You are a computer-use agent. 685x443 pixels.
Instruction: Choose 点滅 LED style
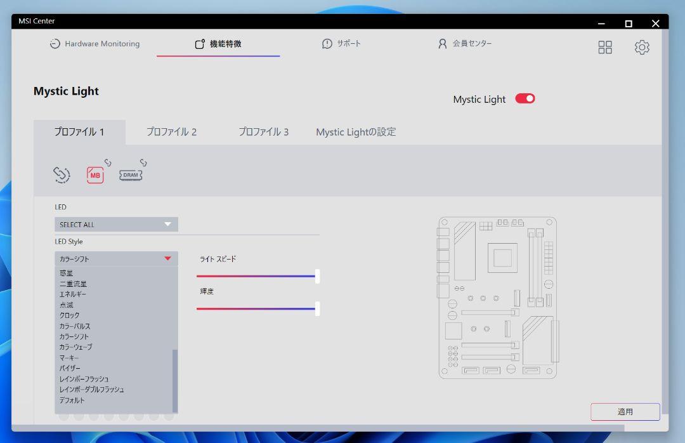coord(67,305)
